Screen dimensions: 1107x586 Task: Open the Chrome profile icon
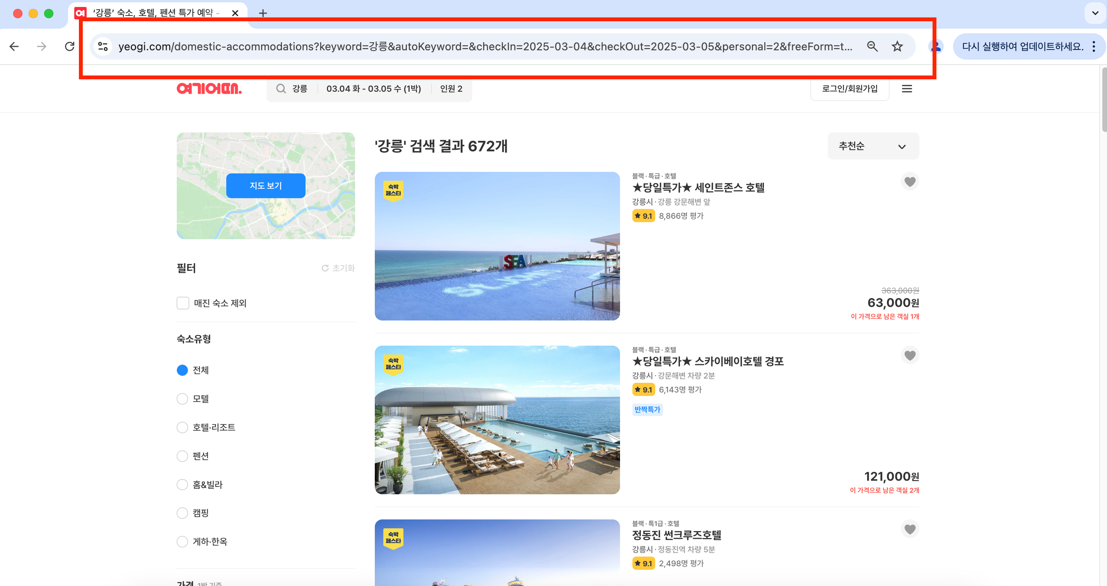click(x=935, y=46)
